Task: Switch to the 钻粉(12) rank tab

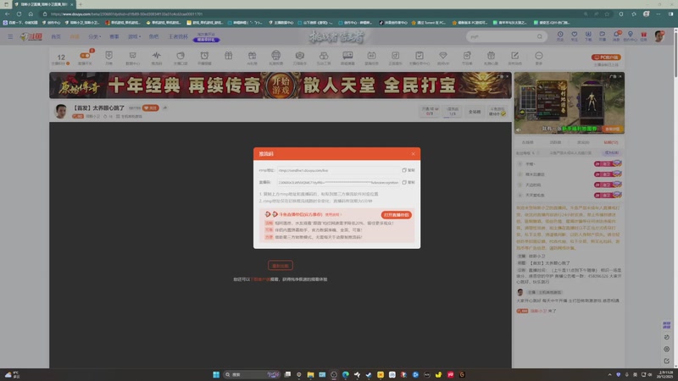Action: [611, 142]
